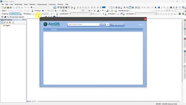Toggle underline text formatting
This screenshot has height=105, width=186.
point(95,11)
